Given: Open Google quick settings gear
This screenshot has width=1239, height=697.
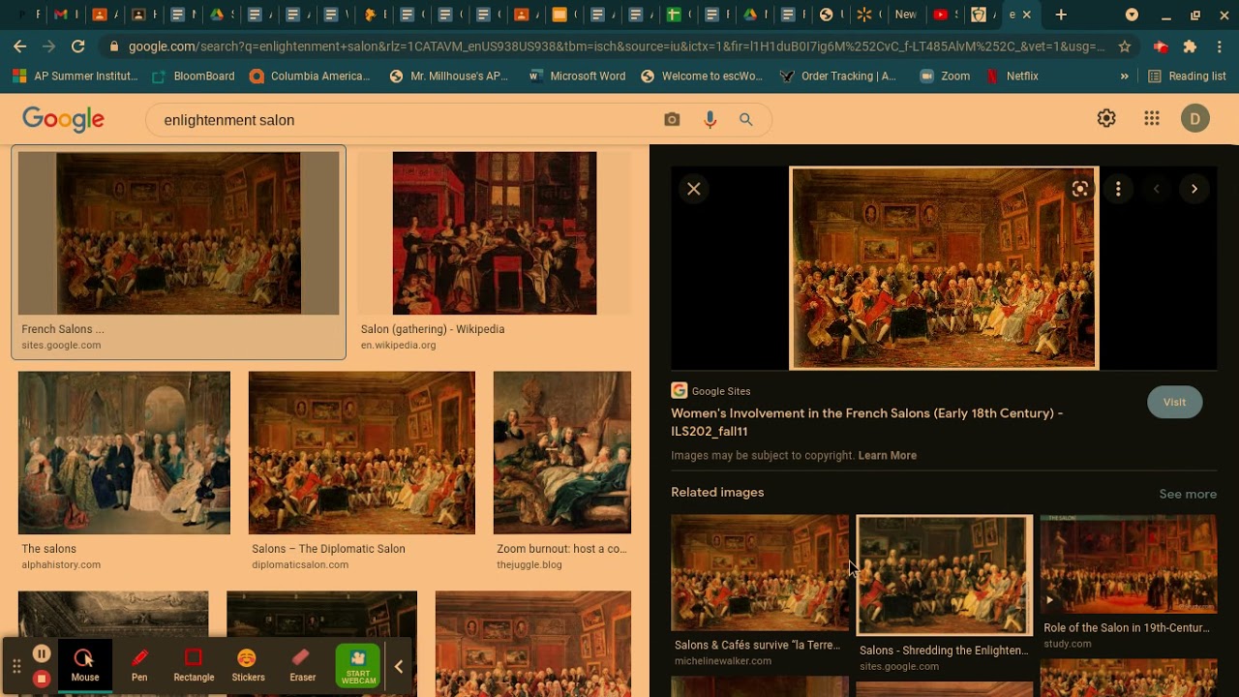Looking at the screenshot, I should 1106,118.
